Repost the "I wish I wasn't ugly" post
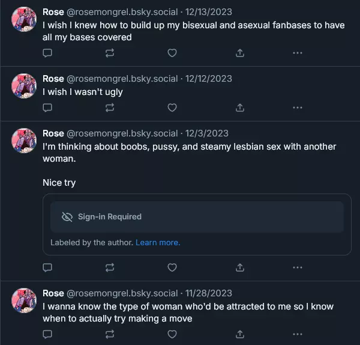The height and width of the screenshot is (345, 360). click(110, 108)
